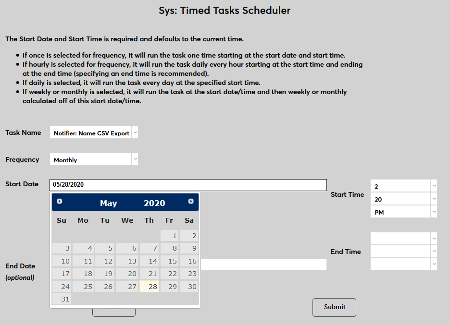Viewport: 450px width, 325px height.
Task: Set start date to May 21
Action: click(149, 274)
